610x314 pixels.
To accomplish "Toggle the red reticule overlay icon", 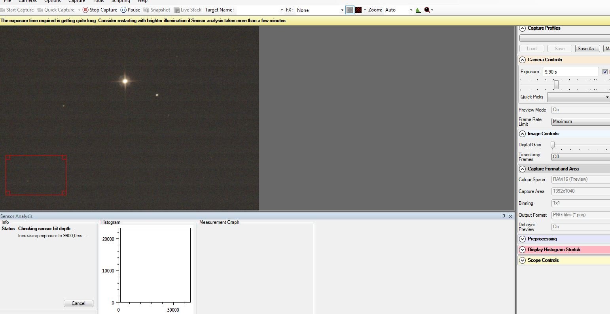I will tap(358, 10).
